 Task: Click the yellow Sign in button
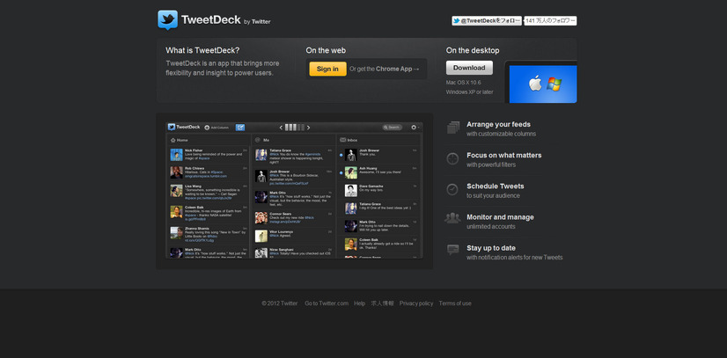[327, 69]
